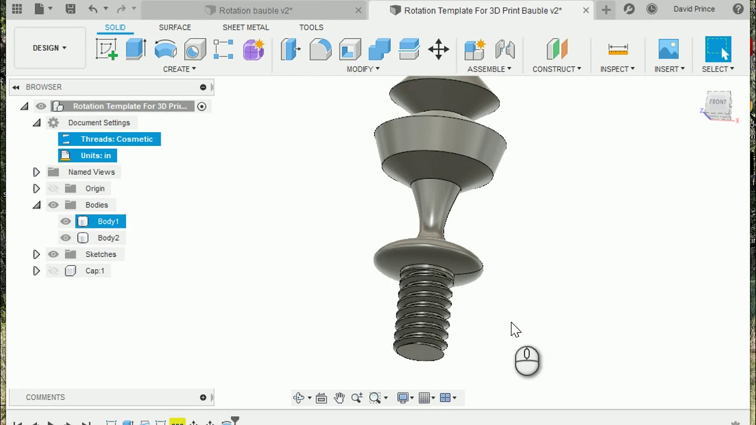The image size is (756, 425).
Task: Hide the Sketches folder with eye icon
Action: click(53, 254)
